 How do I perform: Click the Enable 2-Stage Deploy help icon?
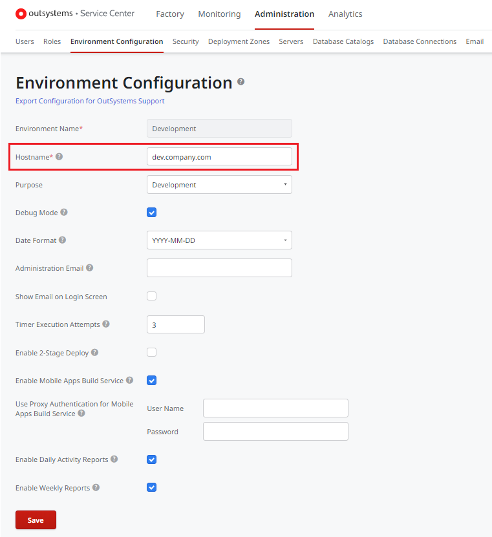(94, 352)
